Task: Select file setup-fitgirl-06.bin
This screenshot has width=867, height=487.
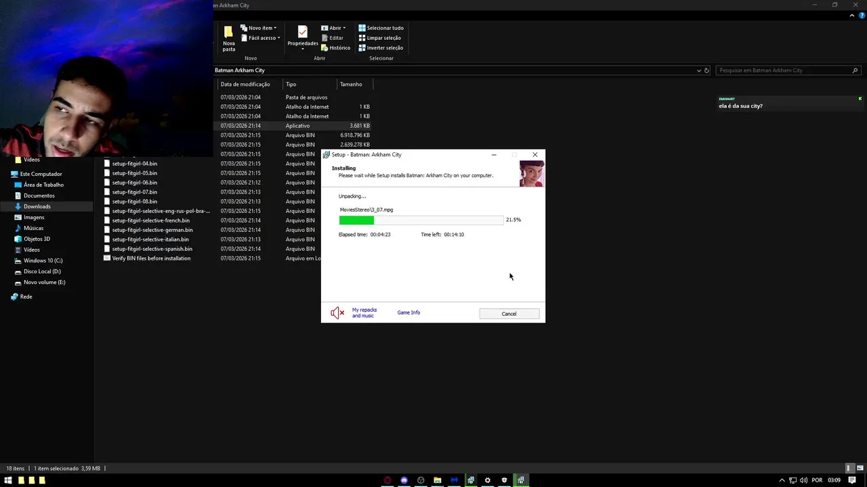Action: tap(134, 183)
